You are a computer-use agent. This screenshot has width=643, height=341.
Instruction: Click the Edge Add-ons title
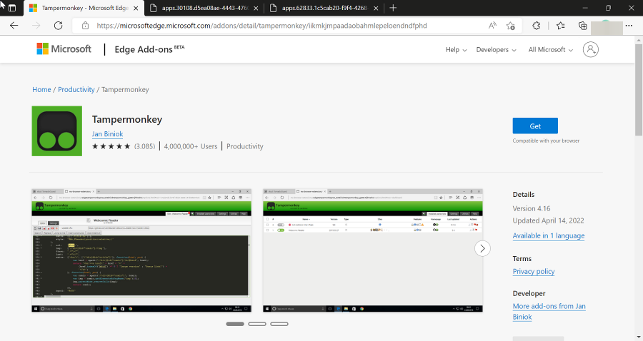(x=149, y=49)
